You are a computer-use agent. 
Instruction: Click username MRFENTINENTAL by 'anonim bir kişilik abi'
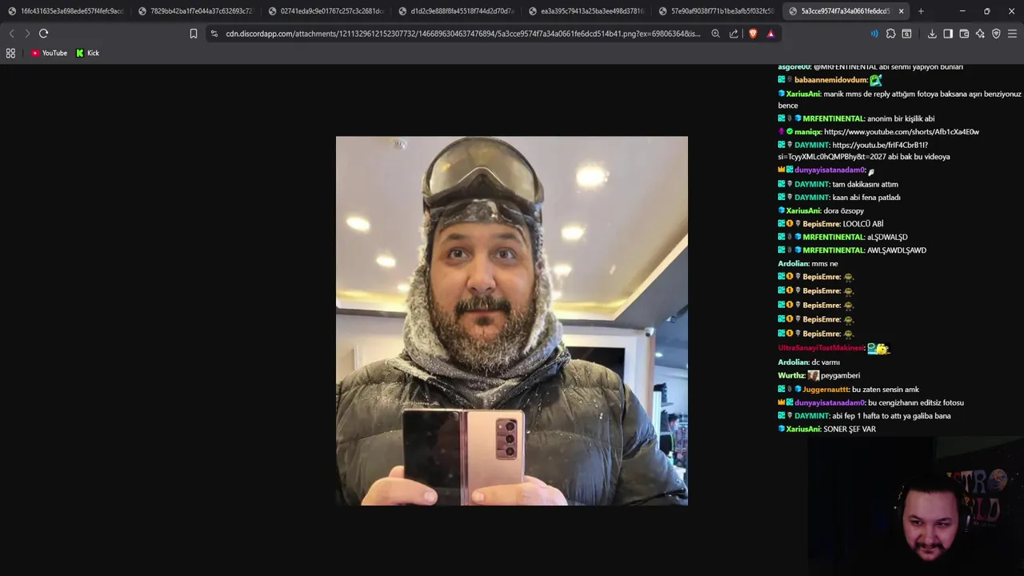point(834,118)
